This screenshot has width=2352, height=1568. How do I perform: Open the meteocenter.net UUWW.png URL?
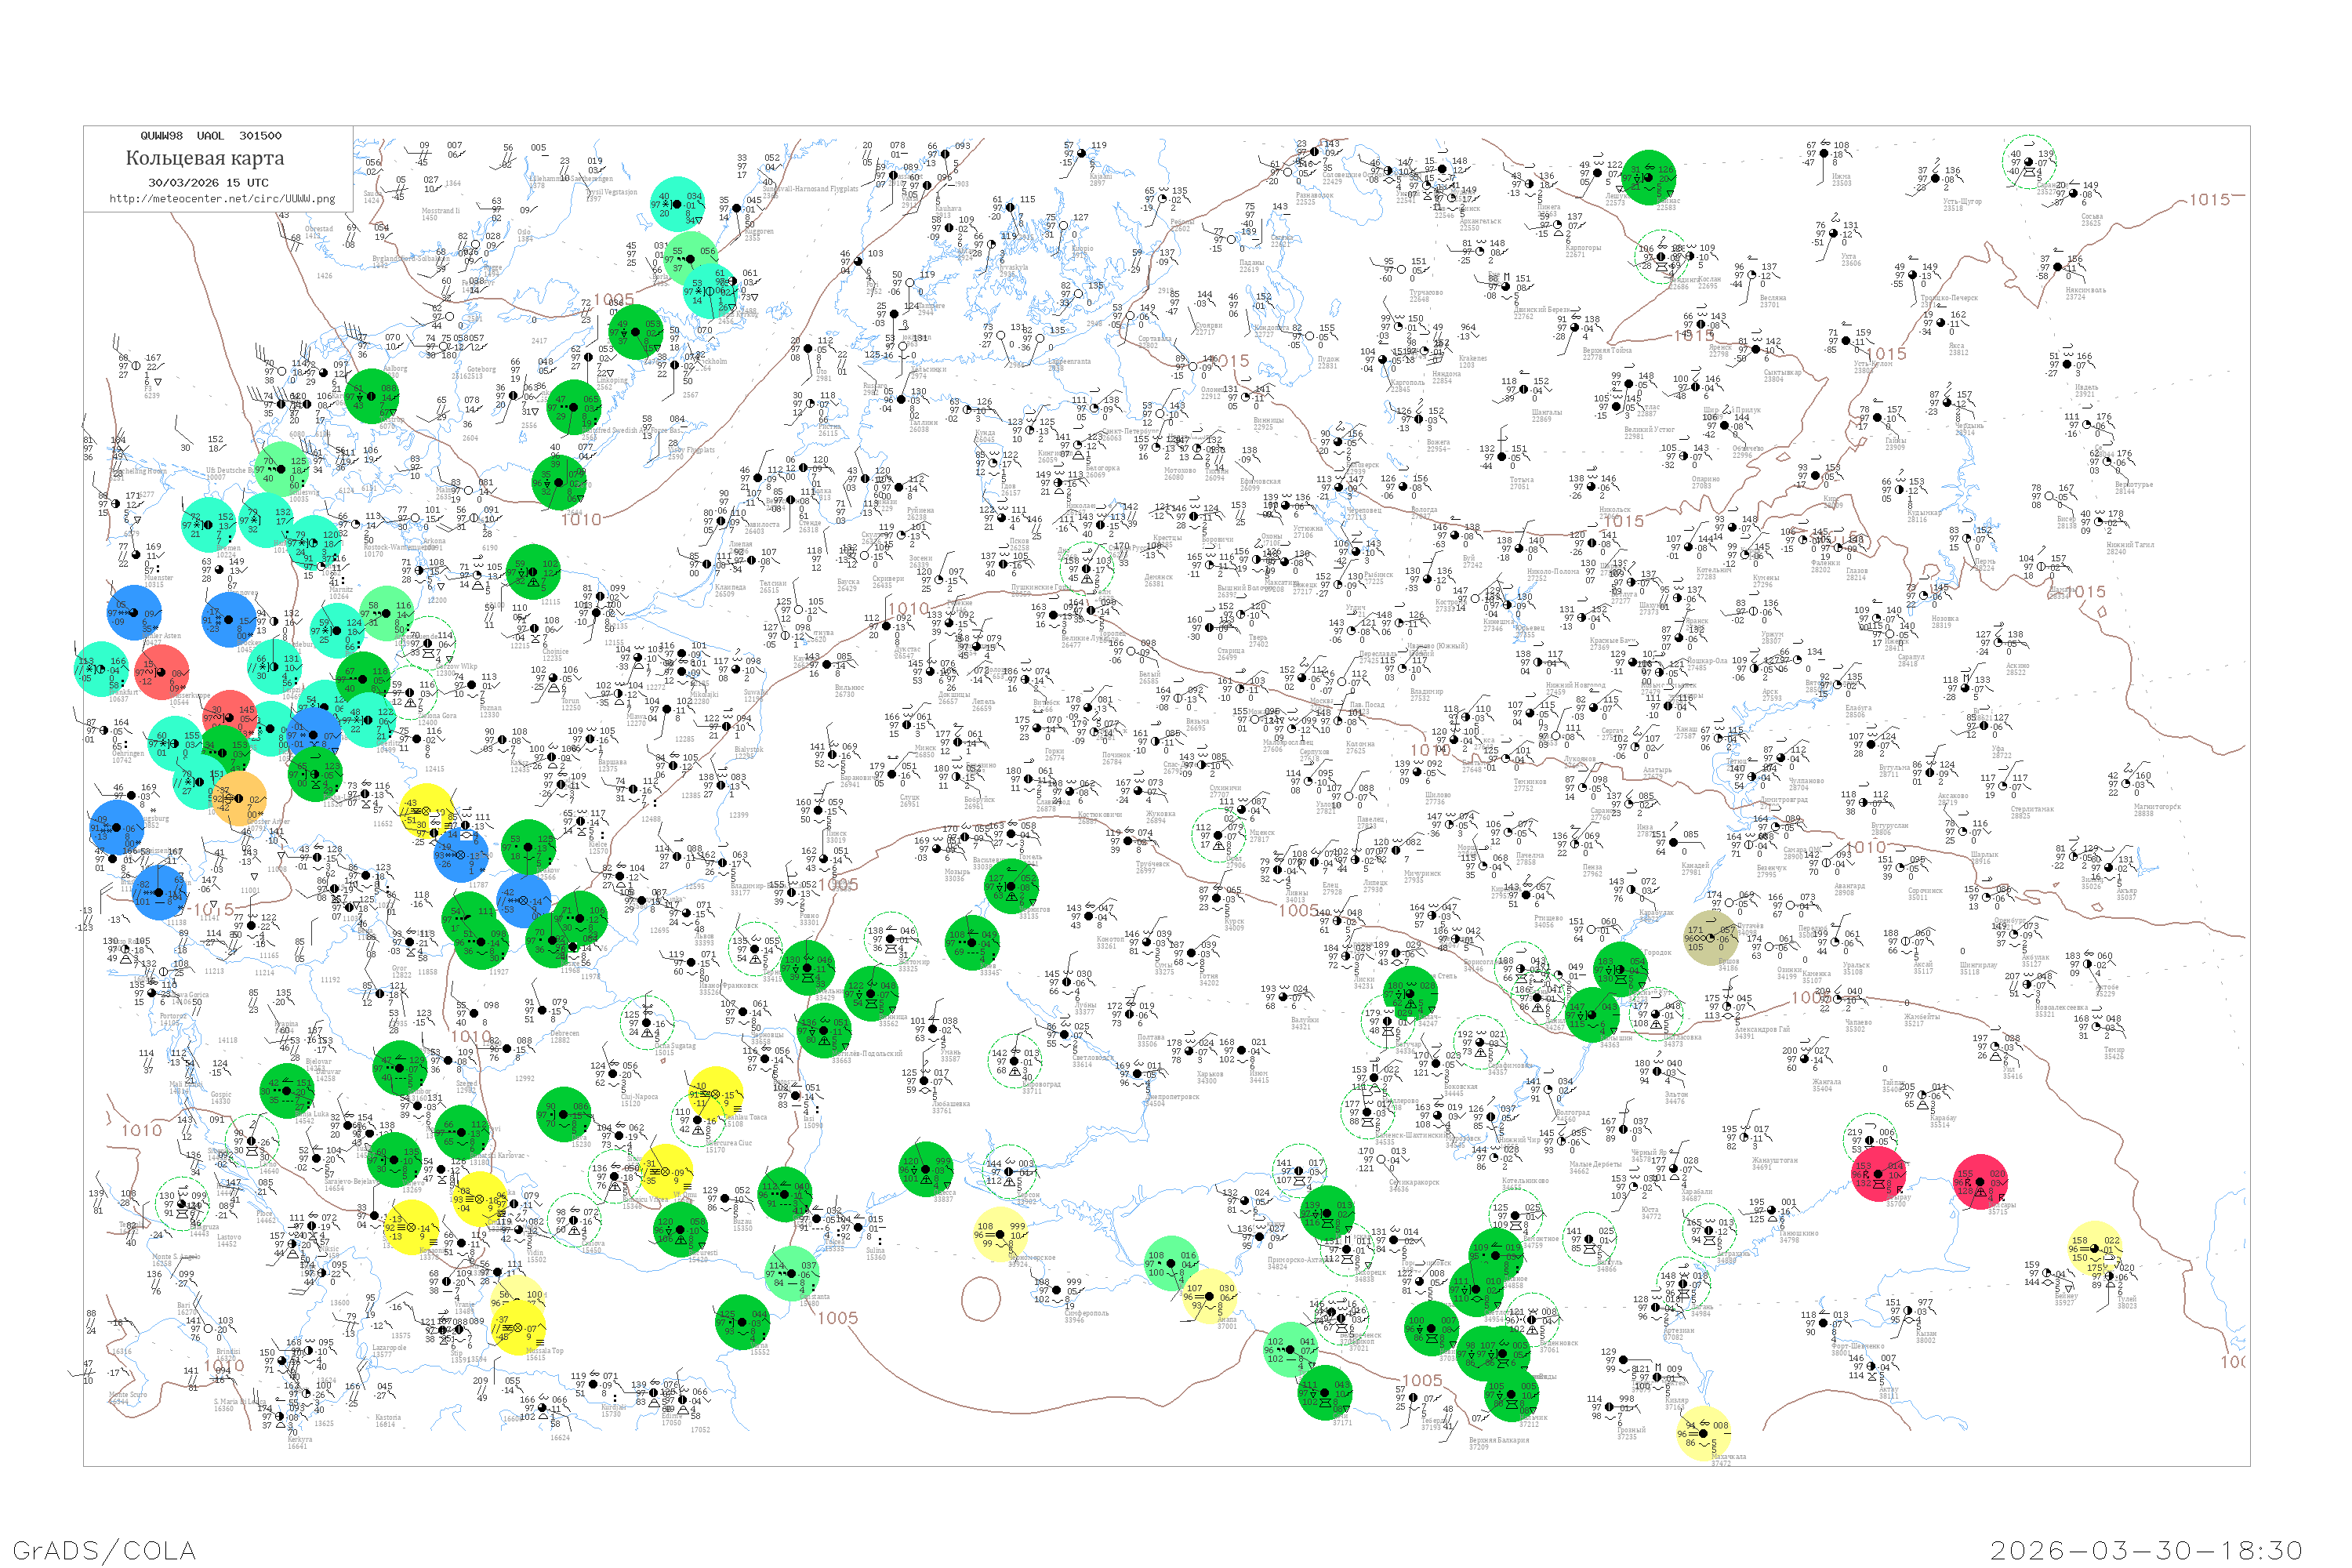pyautogui.click(x=221, y=198)
